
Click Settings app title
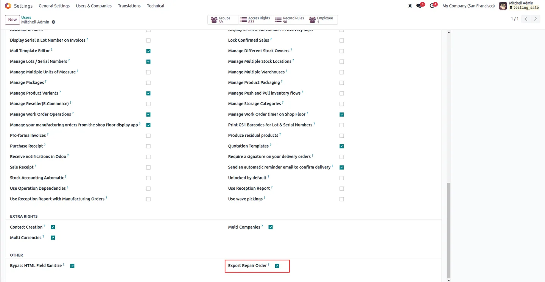[23, 6]
